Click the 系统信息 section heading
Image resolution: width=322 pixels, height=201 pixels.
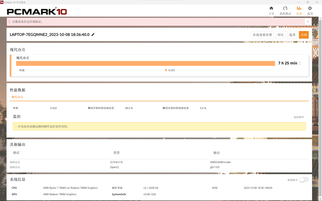pyautogui.click(x=18, y=179)
